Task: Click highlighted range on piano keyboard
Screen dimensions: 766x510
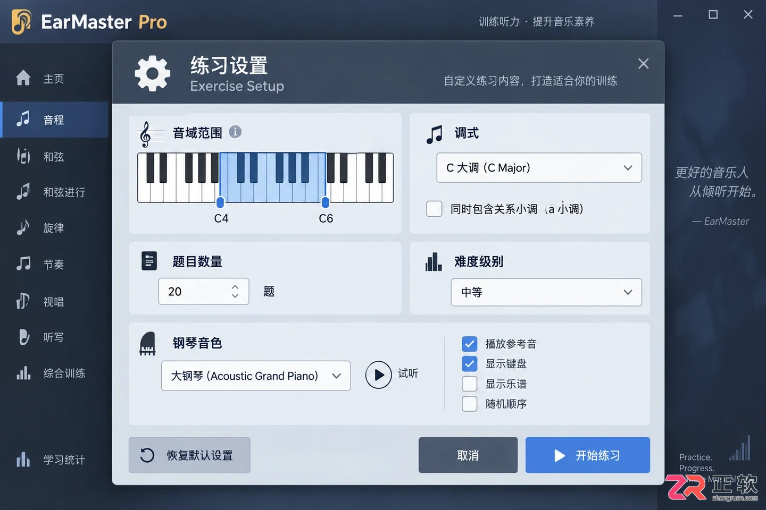Action: click(x=272, y=177)
